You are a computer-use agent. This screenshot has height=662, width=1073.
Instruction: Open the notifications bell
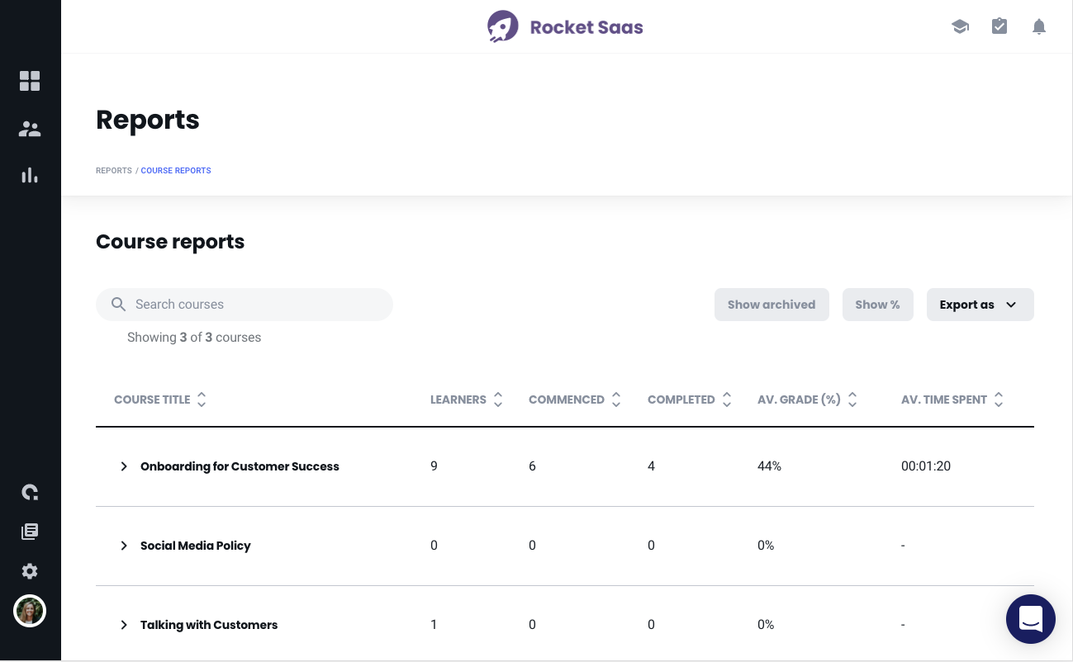tap(1039, 26)
